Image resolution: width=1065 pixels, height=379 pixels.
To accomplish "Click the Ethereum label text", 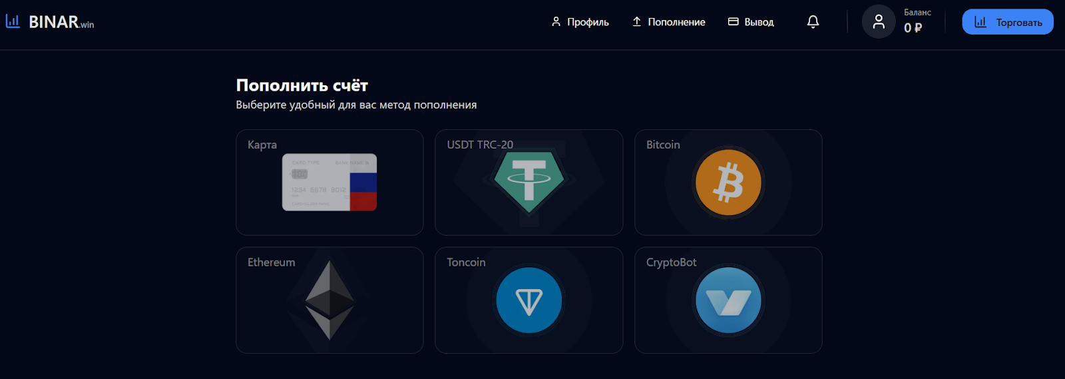I will point(272,262).
